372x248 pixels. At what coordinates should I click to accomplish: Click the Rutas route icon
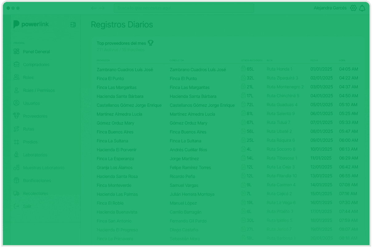(17, 129)
